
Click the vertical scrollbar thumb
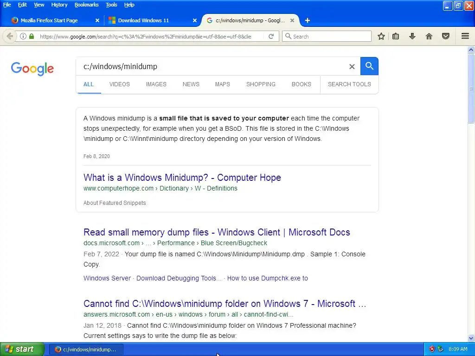[x=471, y=89]
